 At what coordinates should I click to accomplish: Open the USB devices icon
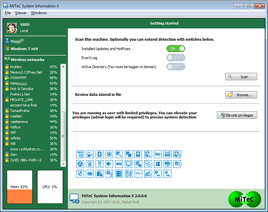(138, 173)
